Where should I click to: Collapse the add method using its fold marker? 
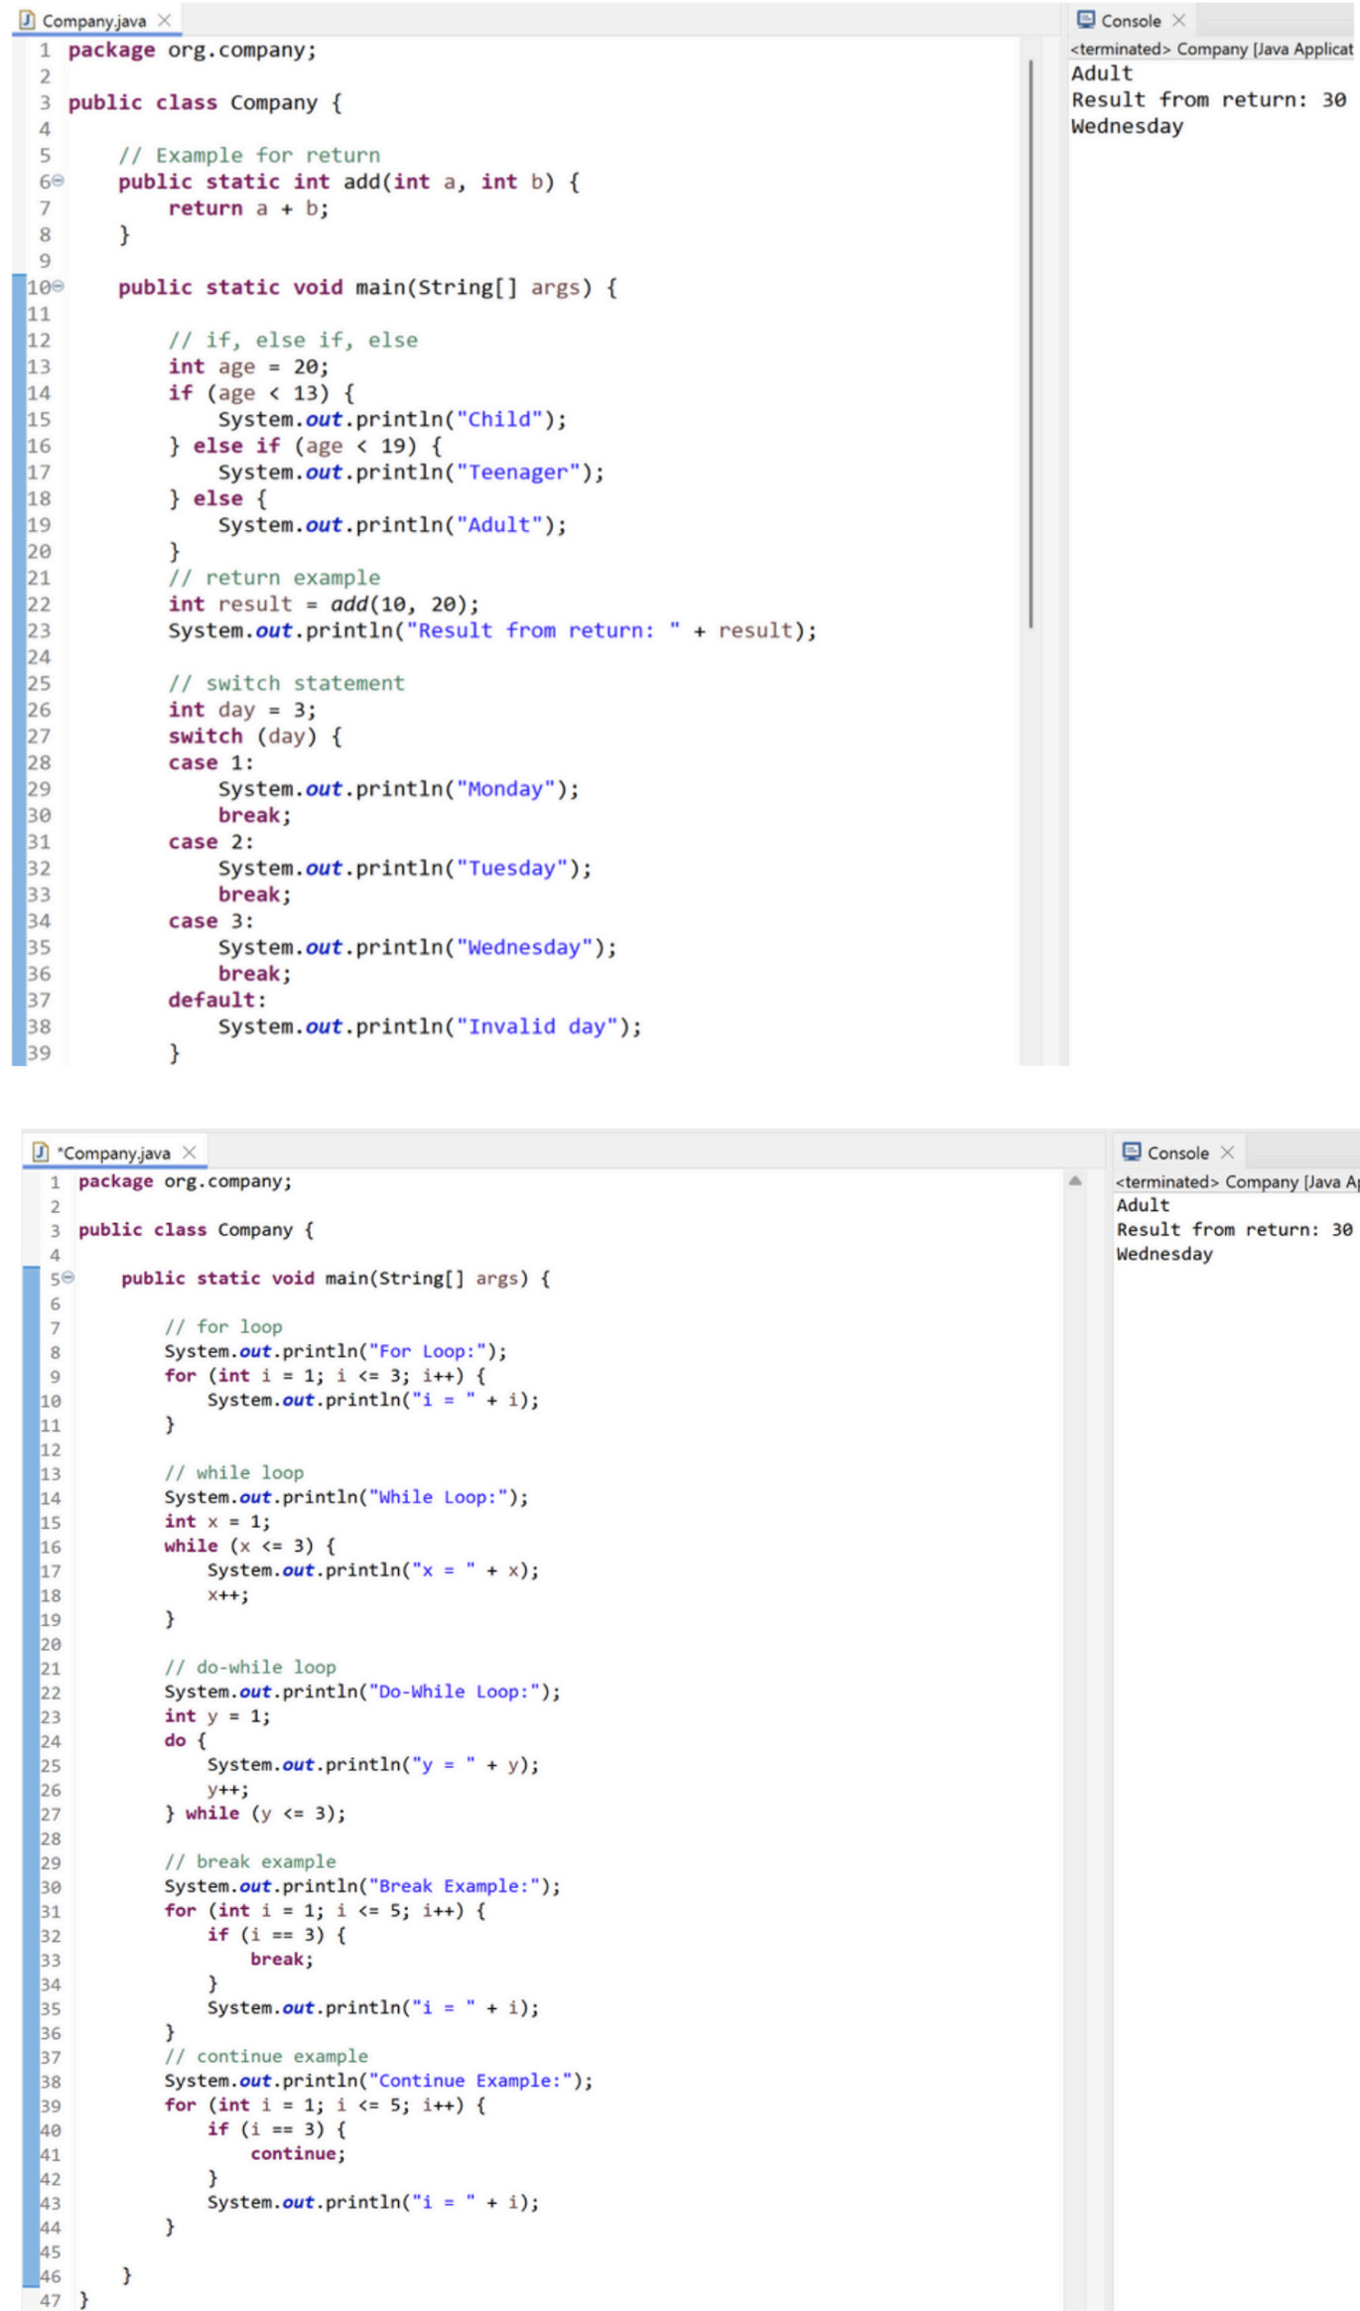pos(58,181)
